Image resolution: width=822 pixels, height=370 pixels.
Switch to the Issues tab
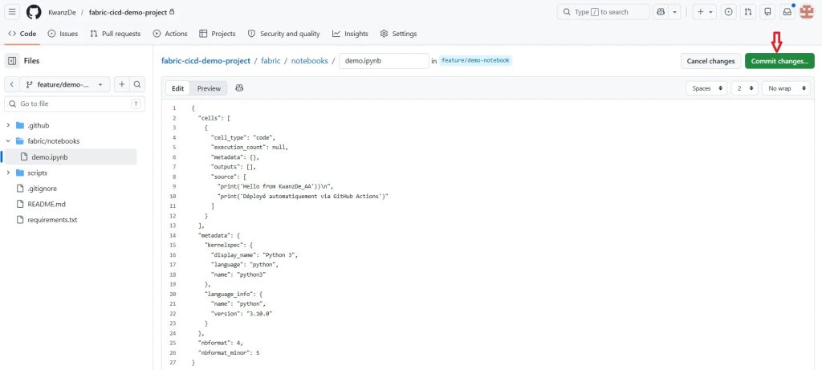point(63,34)
